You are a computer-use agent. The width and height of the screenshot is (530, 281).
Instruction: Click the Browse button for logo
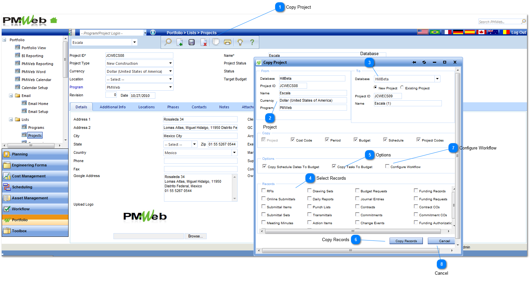(196, 236)
